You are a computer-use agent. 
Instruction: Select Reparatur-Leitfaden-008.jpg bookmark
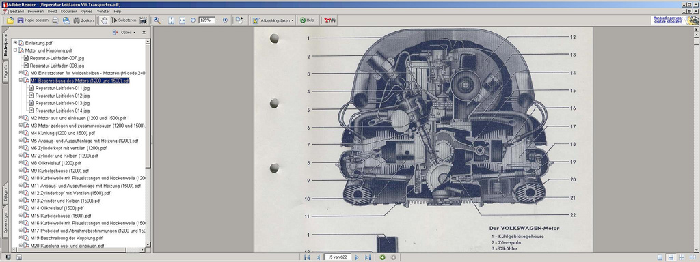(x=57, y=65)
